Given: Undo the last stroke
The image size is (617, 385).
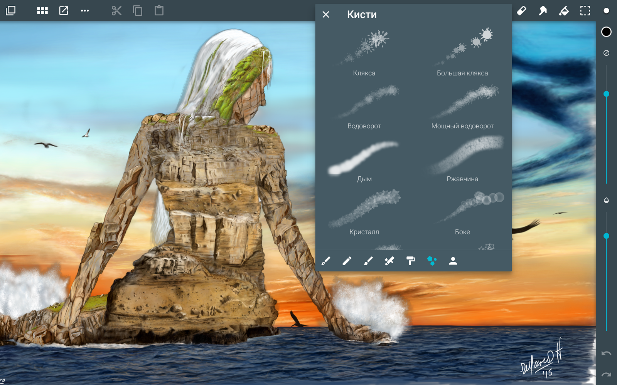Looking at the screenshot, I should (606, 353).
